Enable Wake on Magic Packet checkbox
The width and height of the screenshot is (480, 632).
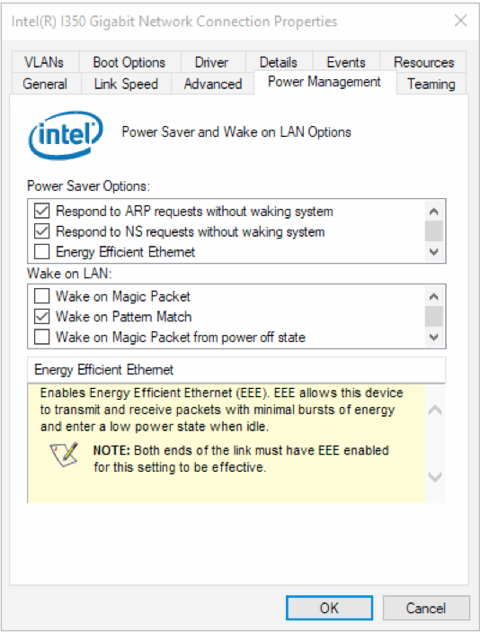click(42, 296)
